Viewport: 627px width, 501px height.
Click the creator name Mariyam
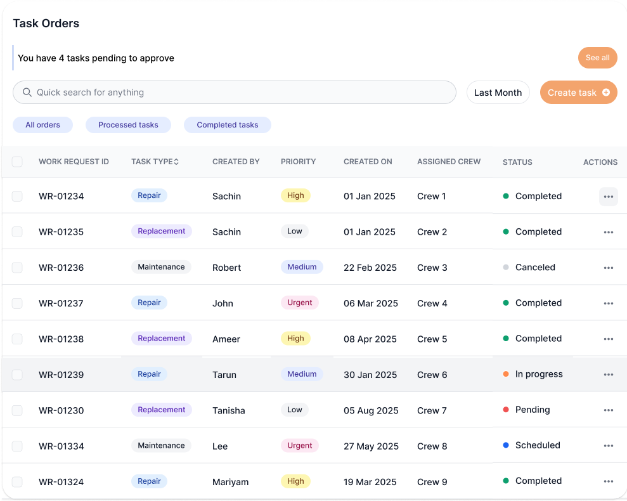click(230, 482)
